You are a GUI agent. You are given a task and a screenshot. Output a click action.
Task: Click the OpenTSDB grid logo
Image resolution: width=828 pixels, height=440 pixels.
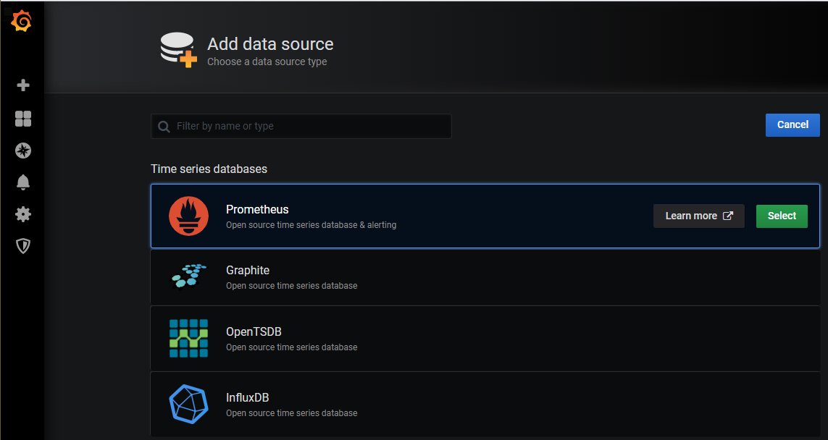(188, 338)
